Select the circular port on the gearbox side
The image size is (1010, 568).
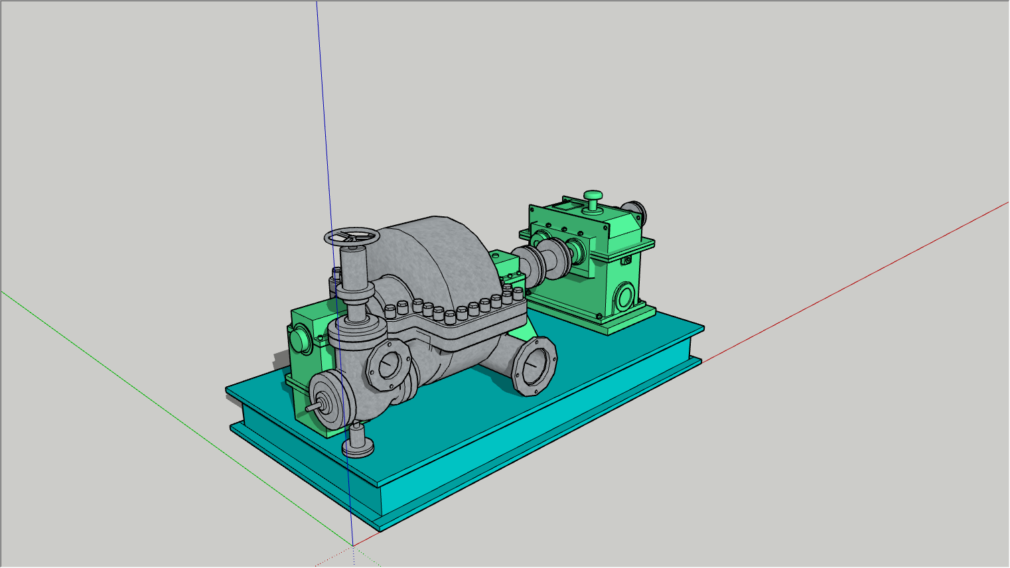click(624, 296)
